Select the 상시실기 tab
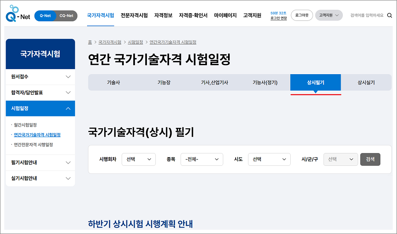Viewport: 397px width, 234px height. coord(366,82)
